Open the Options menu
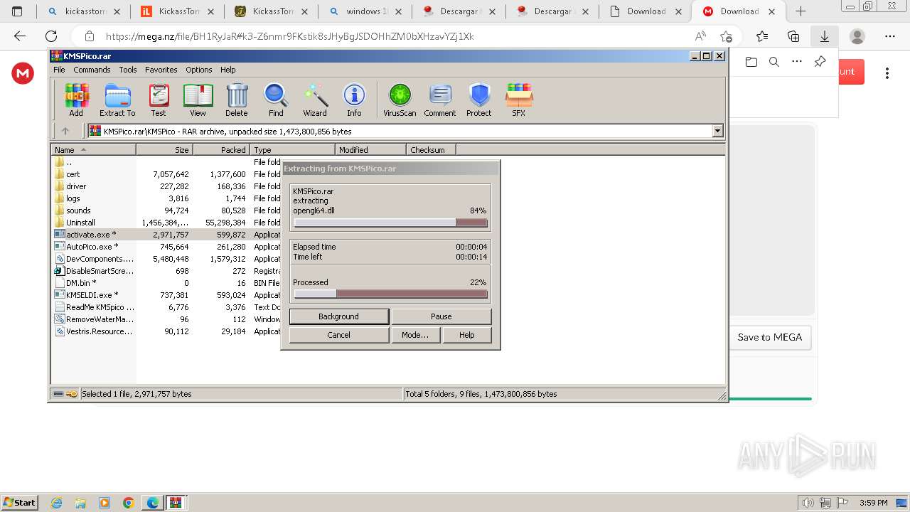The image size is (910, 512). click(199, 70)
